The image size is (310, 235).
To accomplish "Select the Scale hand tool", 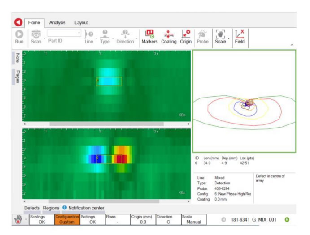I will pyautogui.click(x=220, y=34).
